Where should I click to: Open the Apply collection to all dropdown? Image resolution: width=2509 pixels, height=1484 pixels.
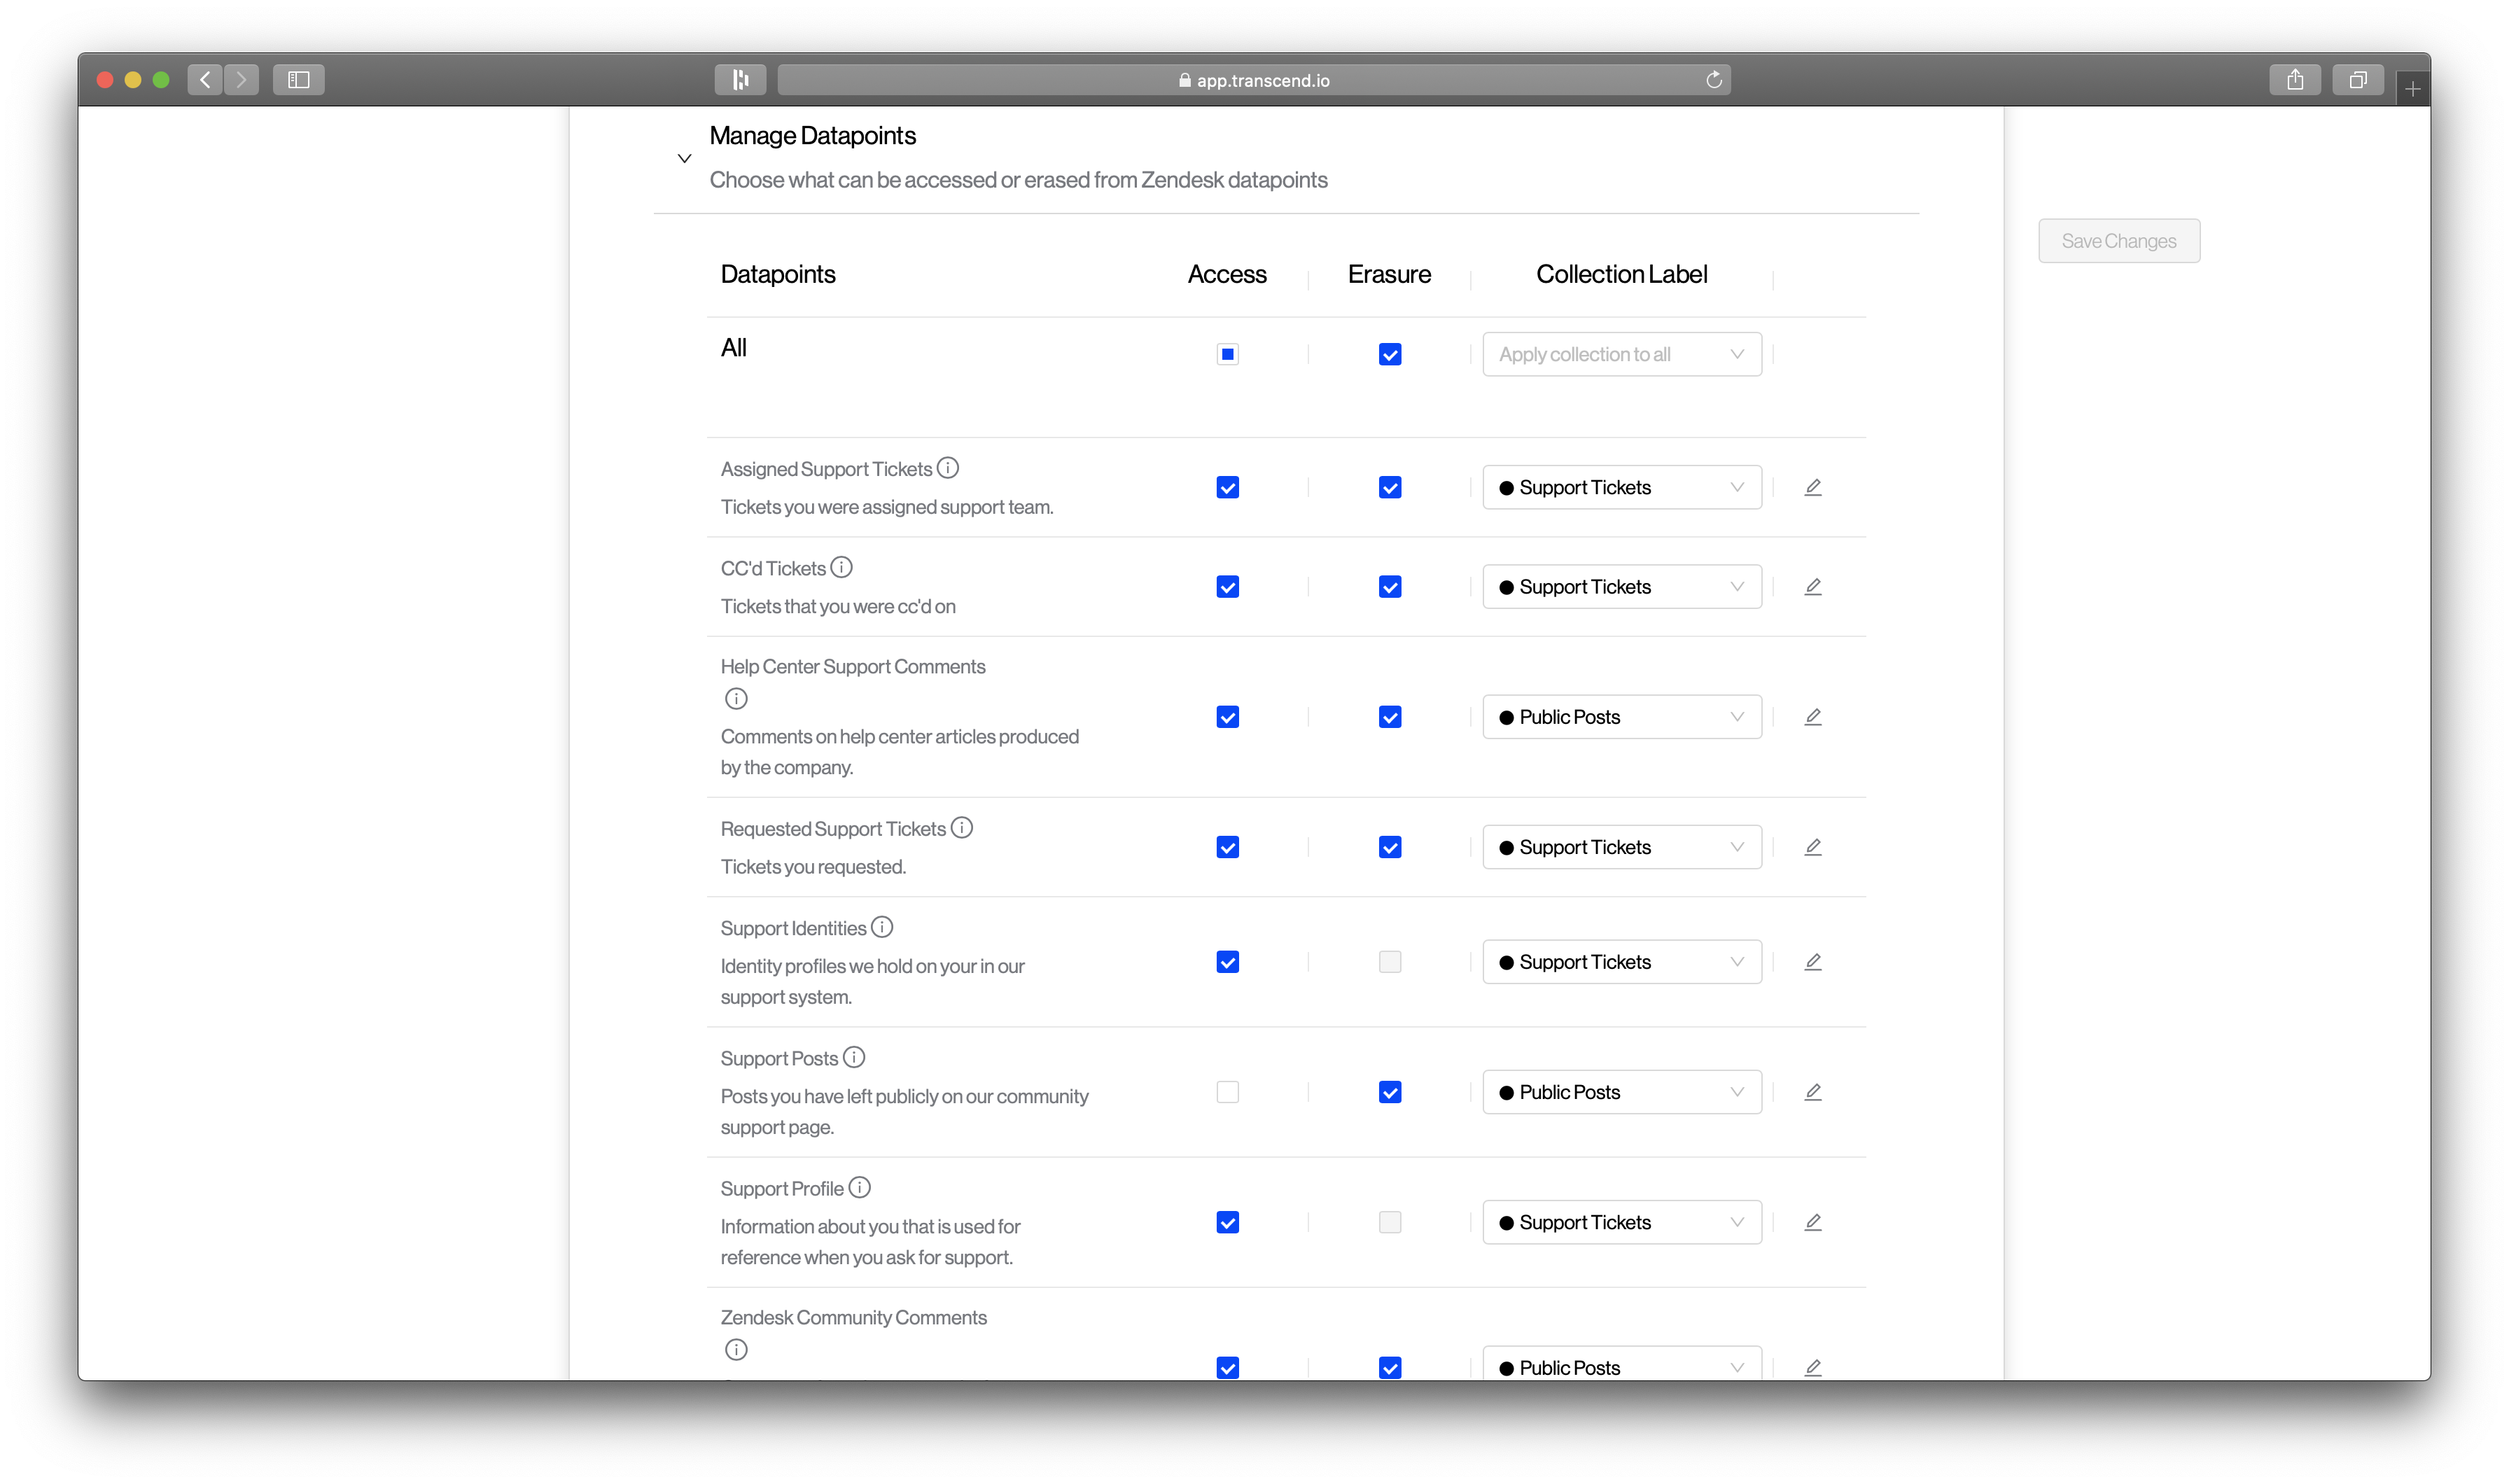[1621, 354]
